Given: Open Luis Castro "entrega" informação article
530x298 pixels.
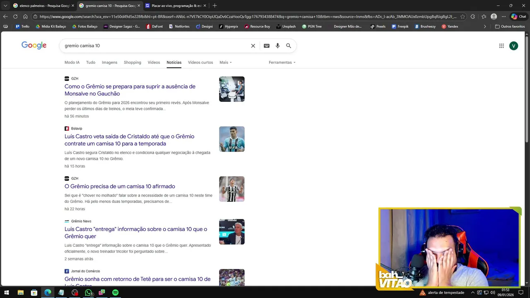Looking at the screenshot, I should pyautogui.click(x=136, y=233).
